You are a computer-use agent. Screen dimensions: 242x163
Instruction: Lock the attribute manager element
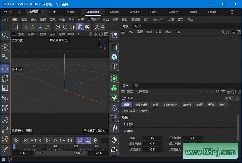click(x=228, y=92)
